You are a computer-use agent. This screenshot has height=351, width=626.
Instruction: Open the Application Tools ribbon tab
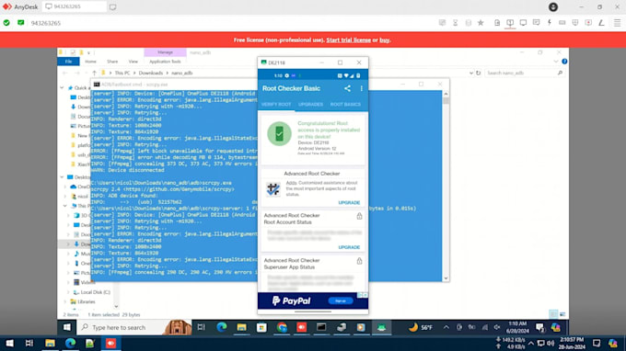[x=165, y=62]
